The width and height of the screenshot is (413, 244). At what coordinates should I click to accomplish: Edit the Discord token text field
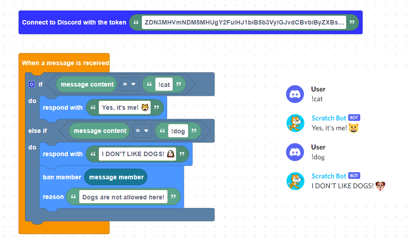(x=244, y=22)
